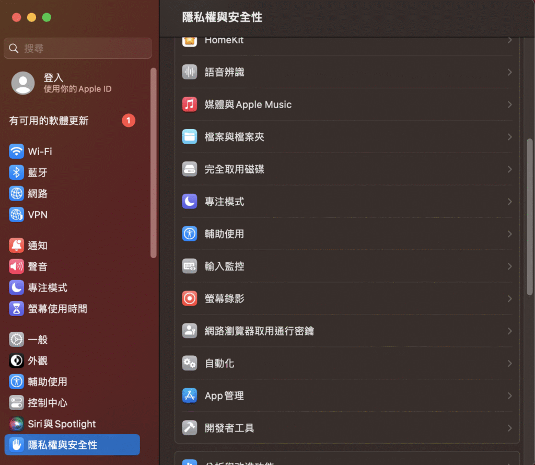
Task: Expand the 專注模式 row chevron in main panel
Action: point(509,202)
